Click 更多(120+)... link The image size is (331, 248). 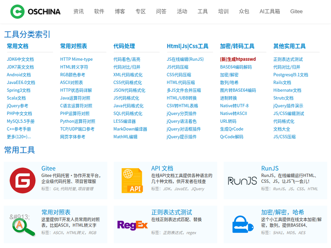coord(19,137)
